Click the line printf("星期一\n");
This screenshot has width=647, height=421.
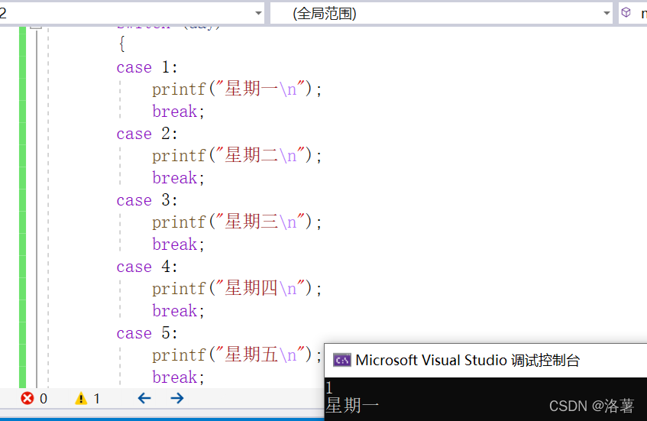(x=237, y=89)
